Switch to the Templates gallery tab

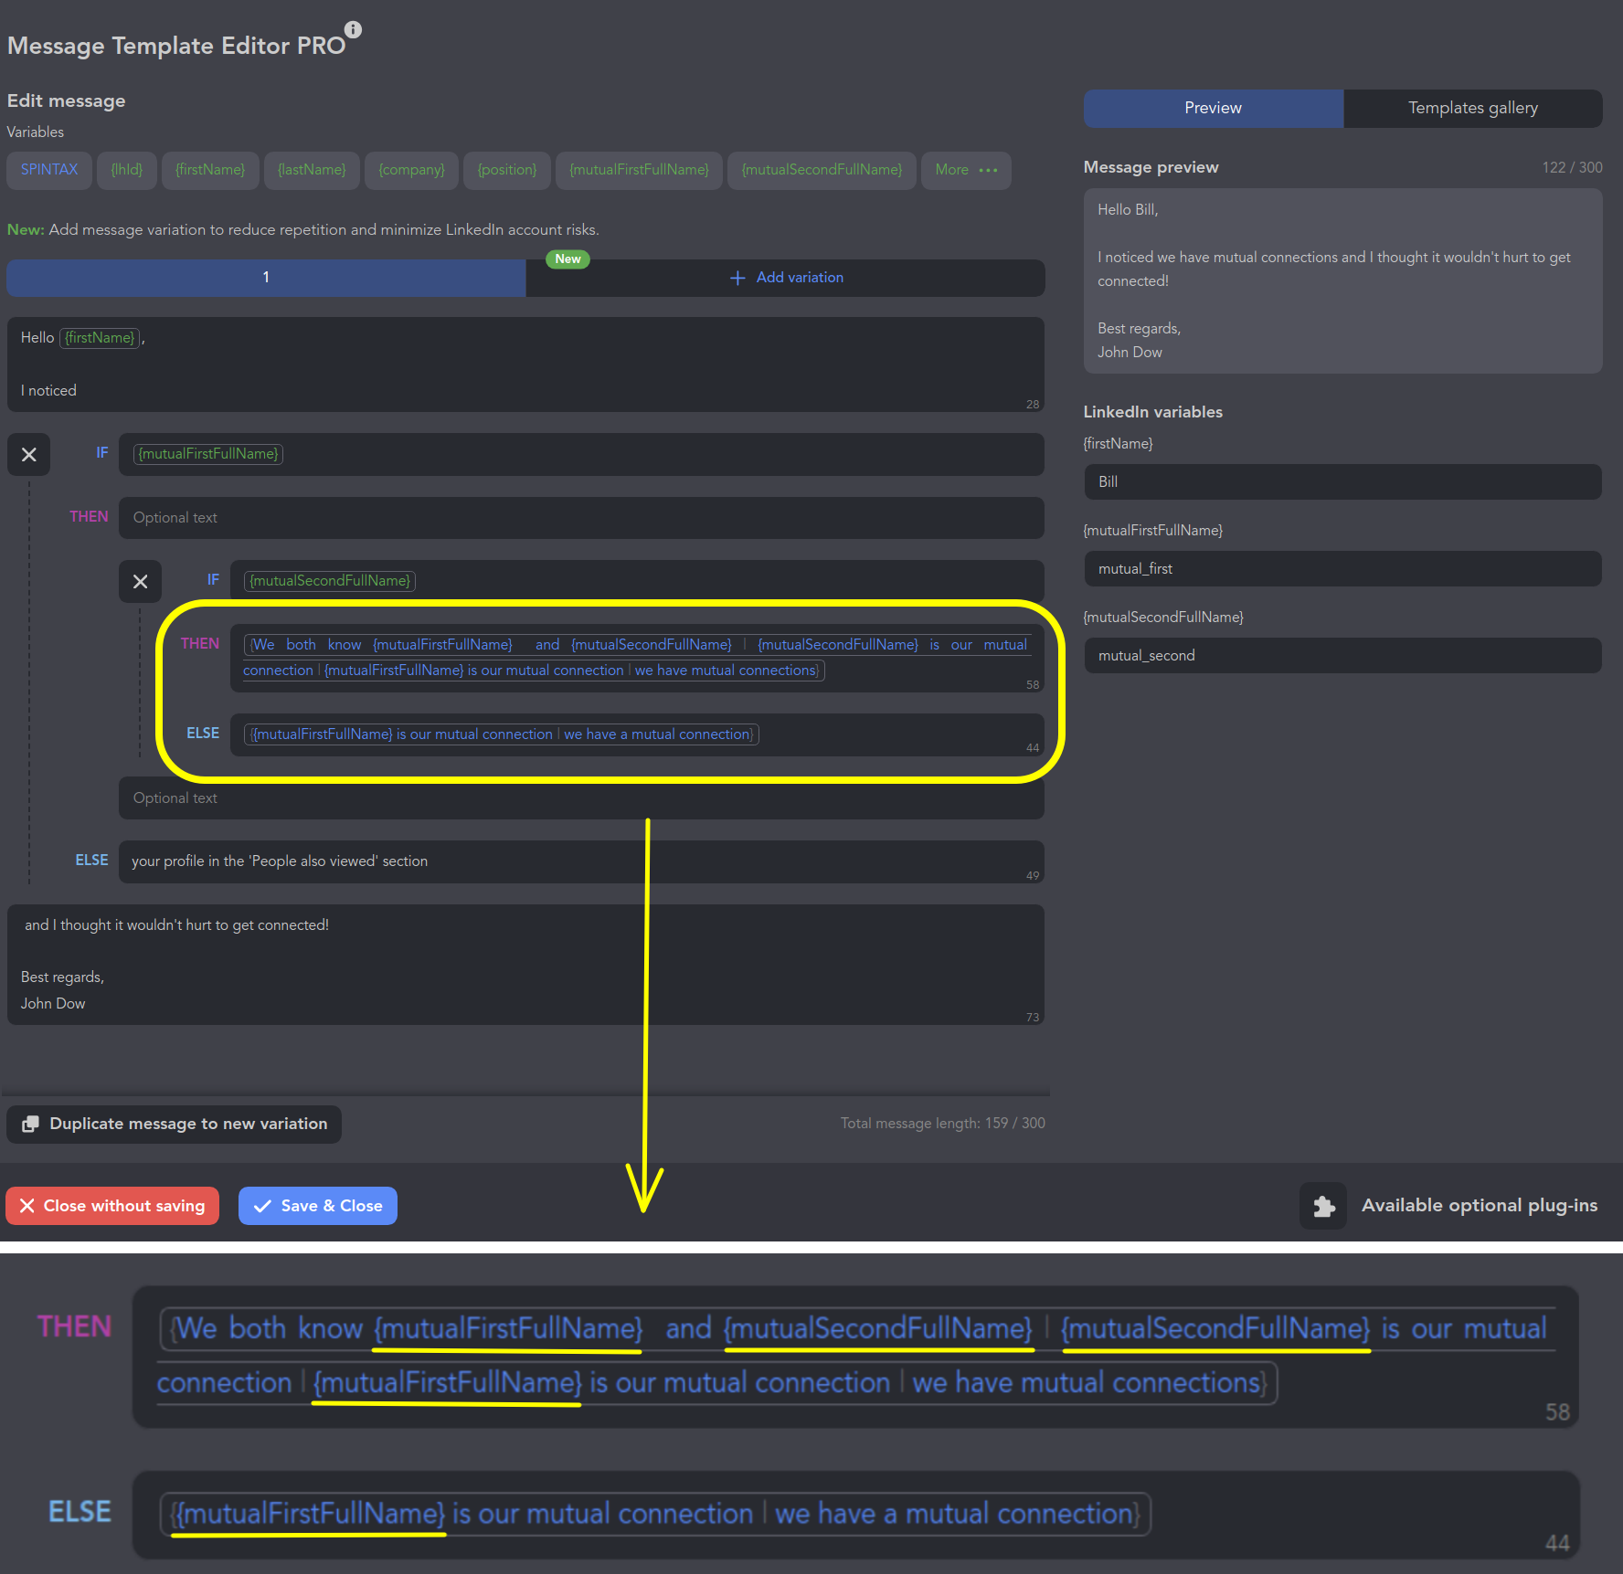pyautogui.click(x=1472, y=108)
